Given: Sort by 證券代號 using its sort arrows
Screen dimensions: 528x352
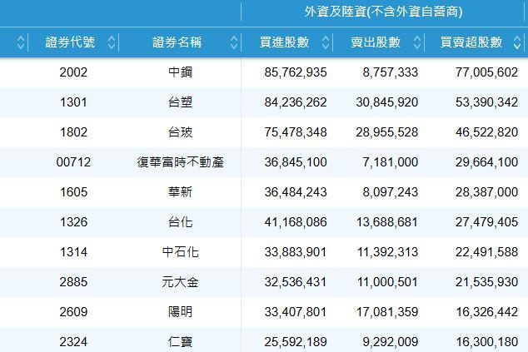Looking at the screenshot, I should (112, 42).
